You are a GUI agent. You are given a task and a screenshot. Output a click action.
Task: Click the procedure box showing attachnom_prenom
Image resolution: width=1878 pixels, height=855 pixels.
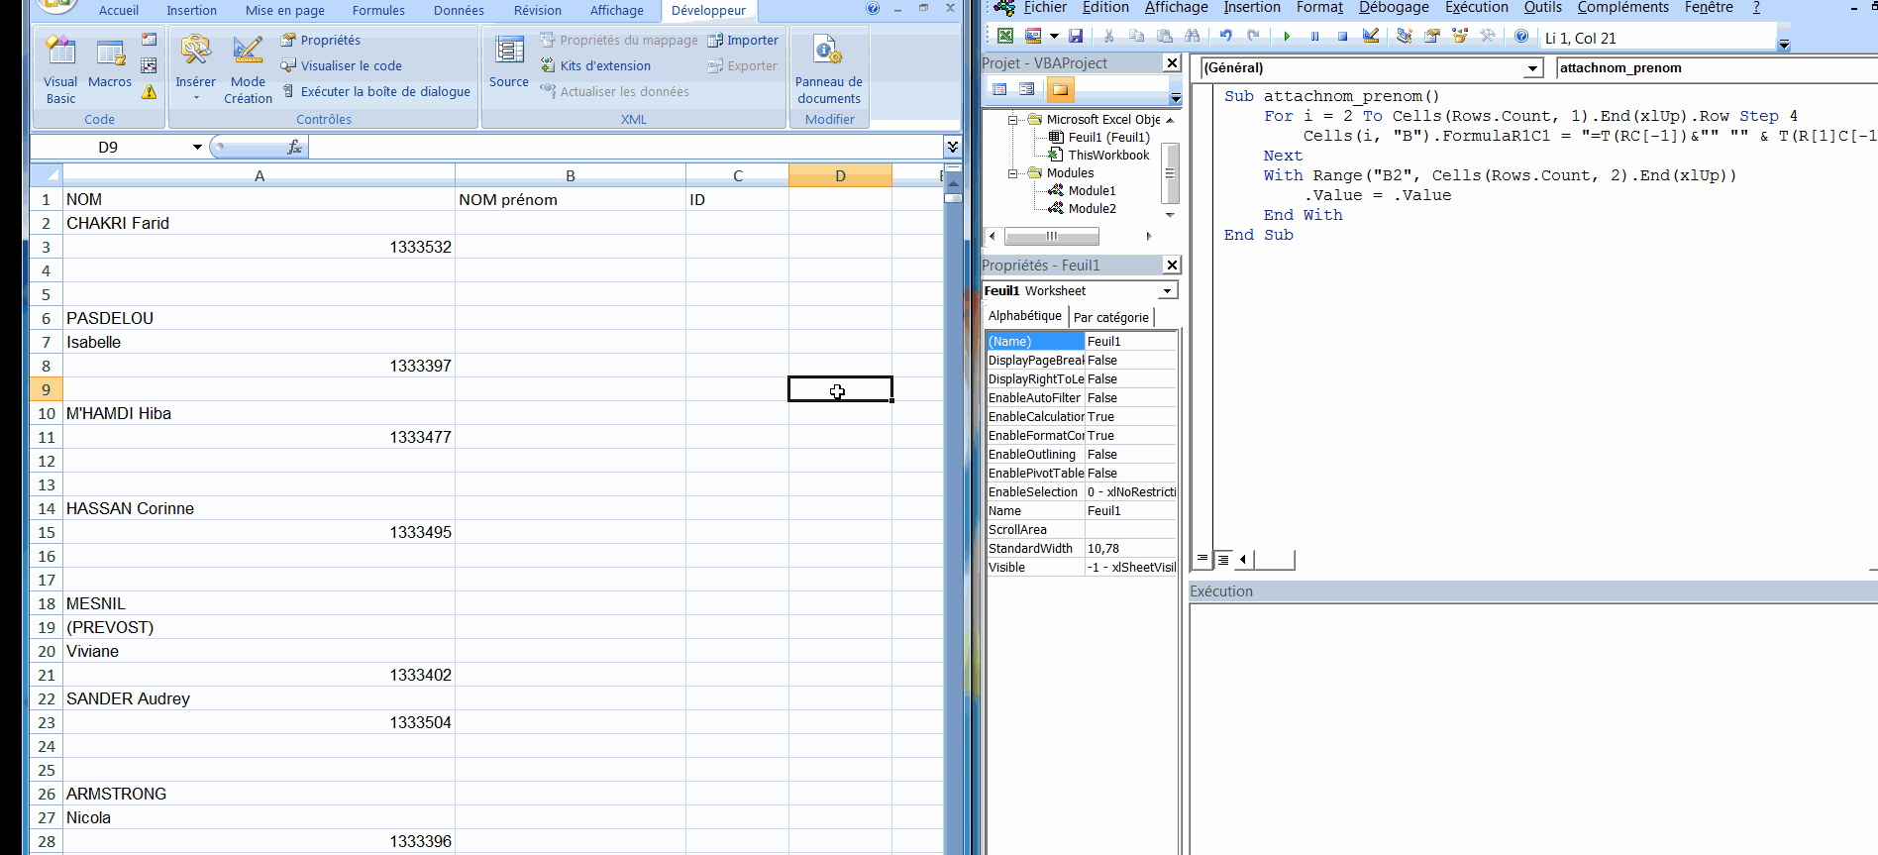pos(1717,67)
